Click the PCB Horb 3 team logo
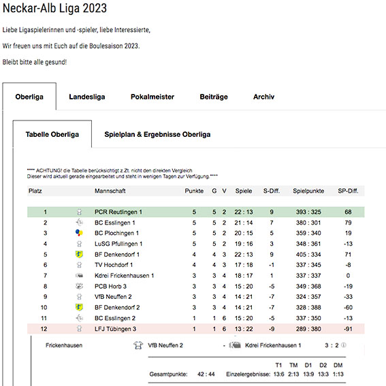The image size is (386, 386). click(x=79, y=286)
